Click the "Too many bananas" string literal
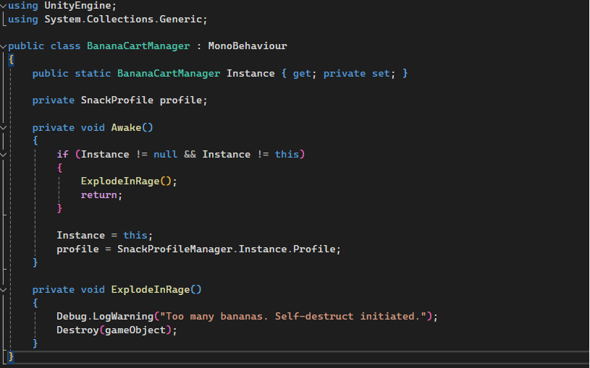The width and height of the screenshot is (590, 368). click(x=297, y=316)
